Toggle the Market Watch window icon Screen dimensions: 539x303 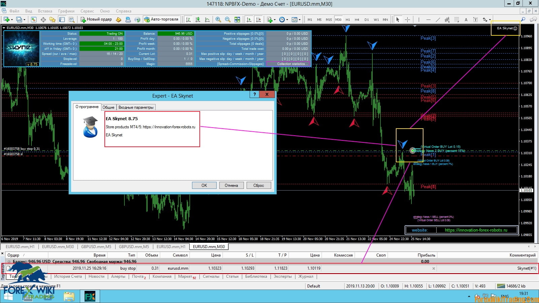click(x=34, y=20)
